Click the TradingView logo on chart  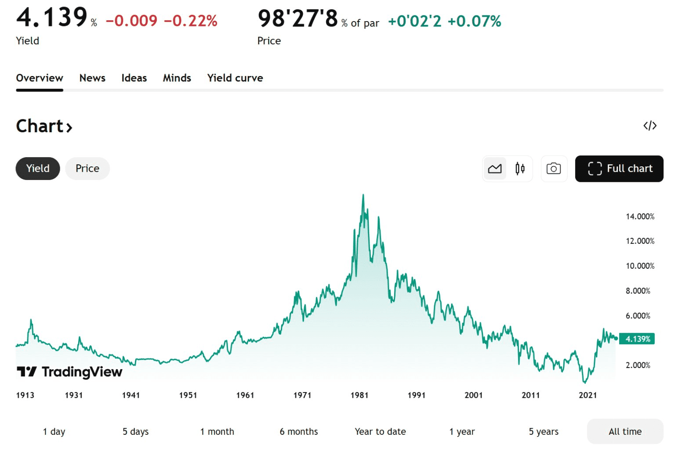(69, 372)
